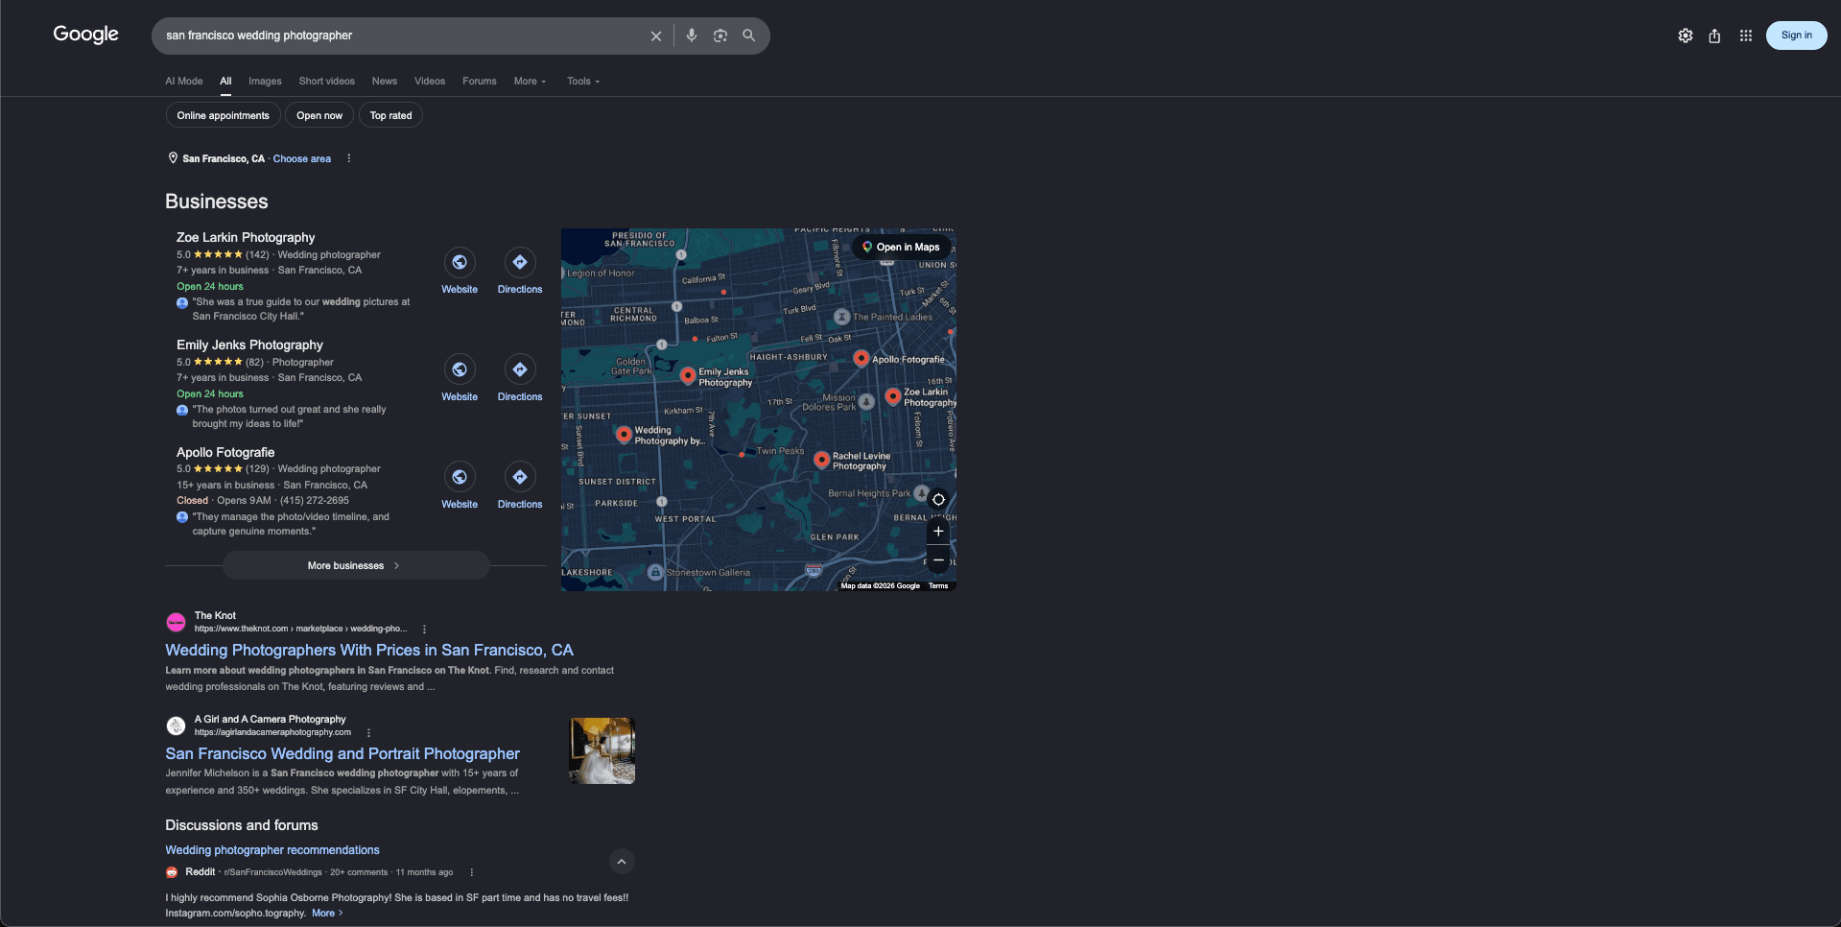This screenshot has width=1841, height=927.
Task: Submit search with magnifying glass icon
Action: coord(749,36)
